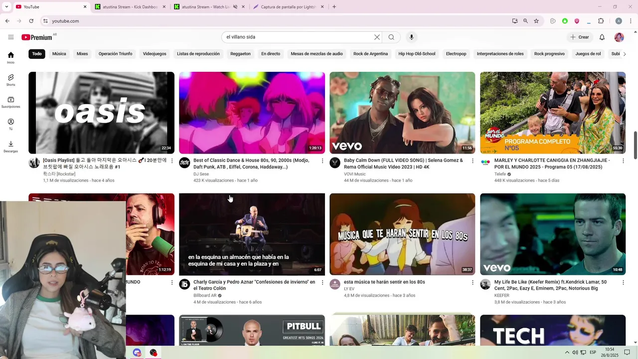The width and height of the screenshot is (638, 359).
Task: Select the Mixes filter chip
Action: point(82,54)
